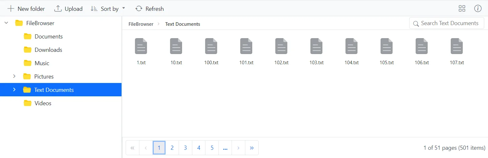Go to the first page of results
This screenshot has height=158, width=488.
pos(132,148)
